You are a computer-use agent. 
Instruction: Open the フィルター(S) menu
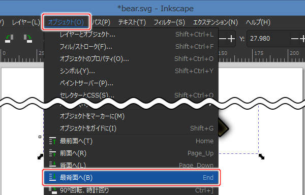point(169,22)
